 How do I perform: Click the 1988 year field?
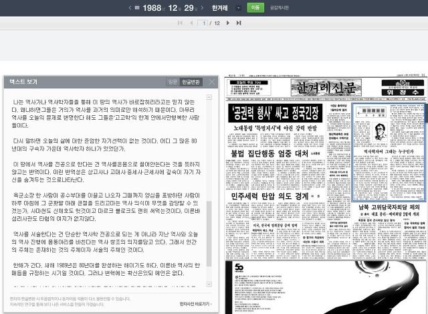point(152,7)
